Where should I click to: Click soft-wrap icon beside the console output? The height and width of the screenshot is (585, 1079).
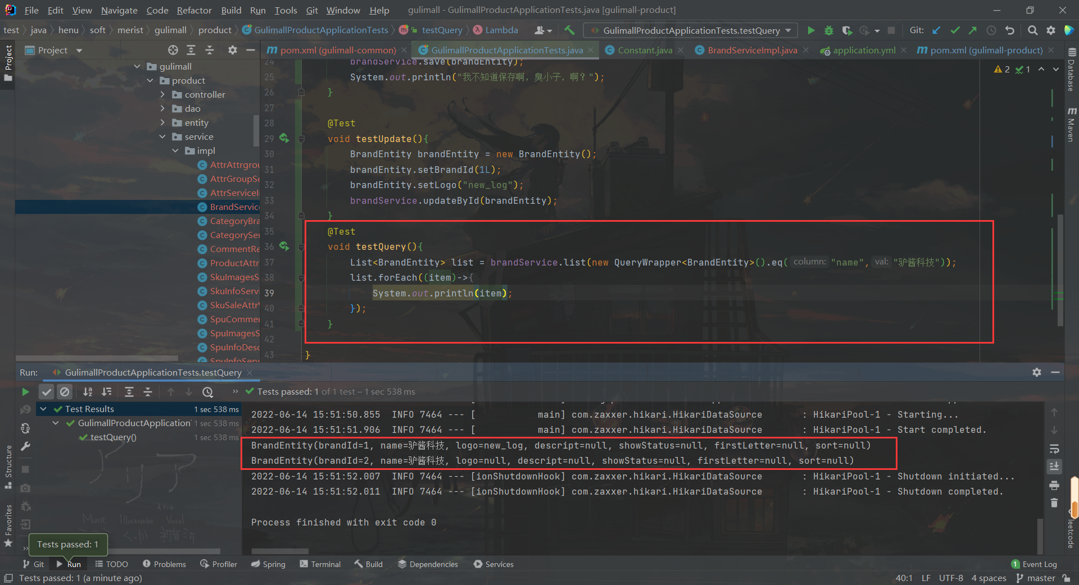click(x=1054, y=449)
